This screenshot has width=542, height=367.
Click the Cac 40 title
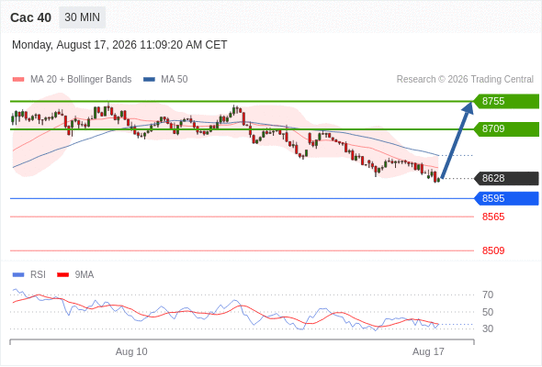coord(30,17)
